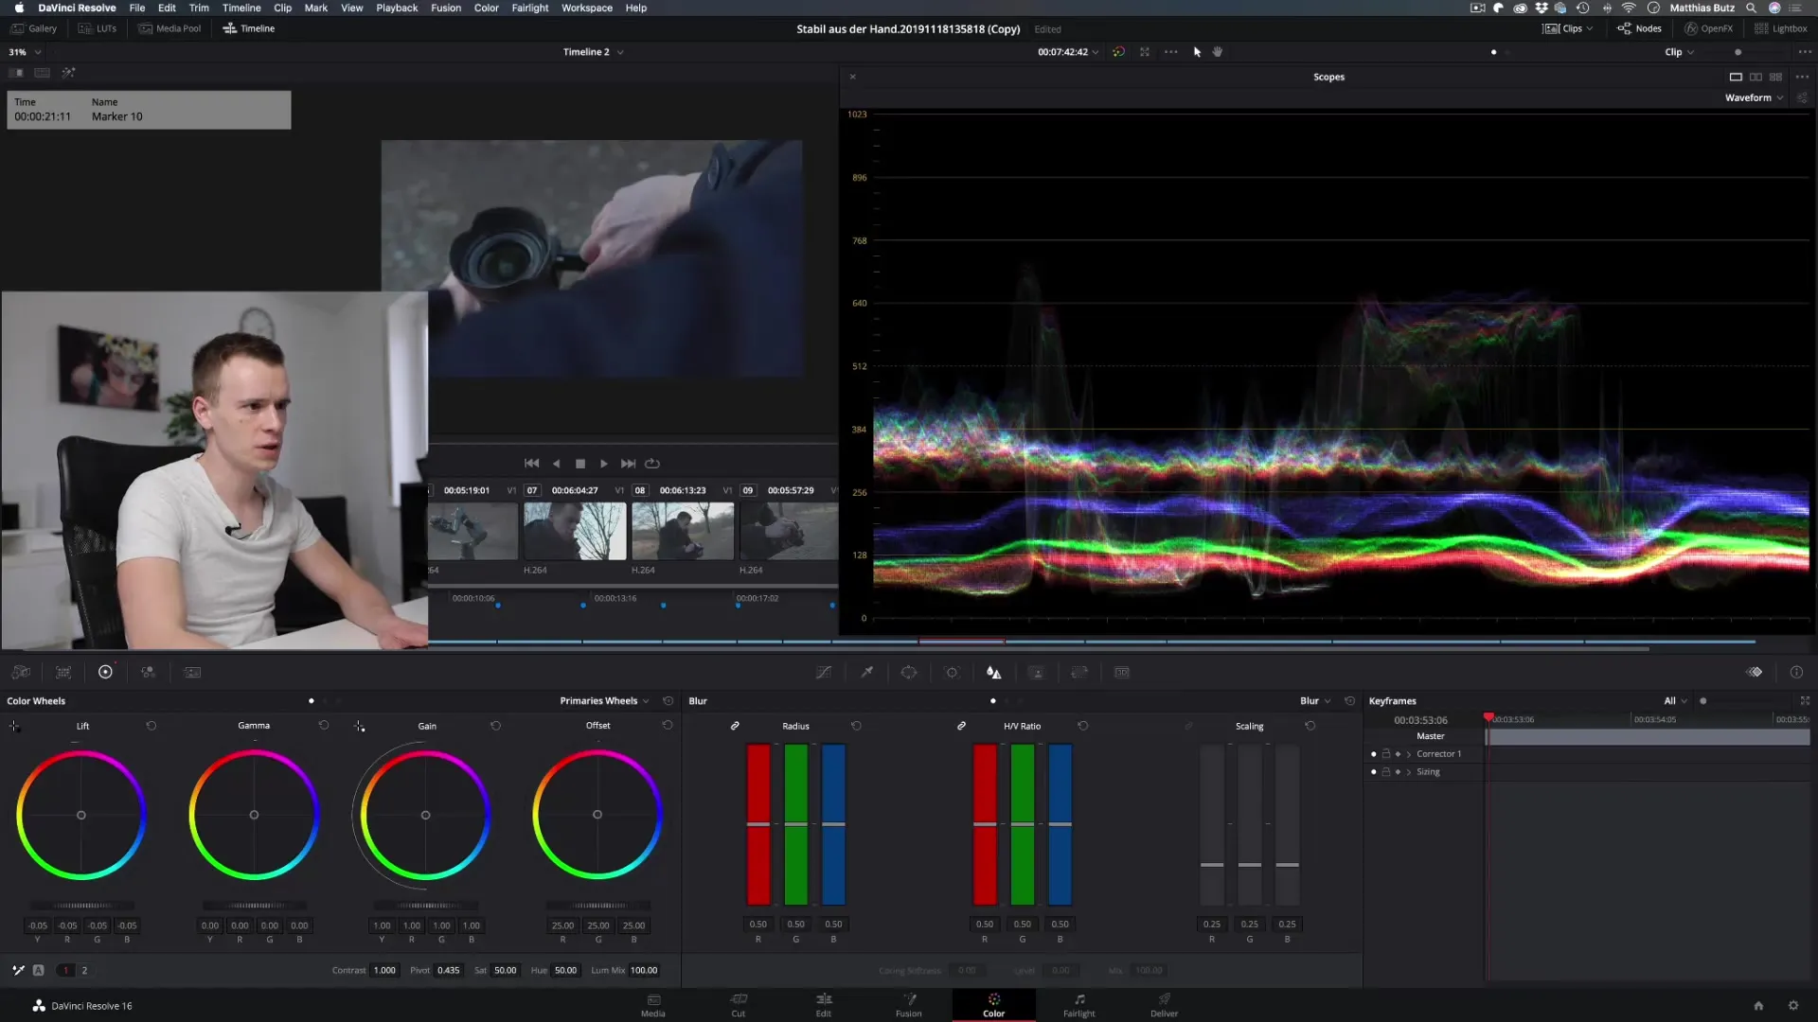Open the Curves palette icon
1818x1022 pixels.
pyautogui.click(x=824, y=672)
